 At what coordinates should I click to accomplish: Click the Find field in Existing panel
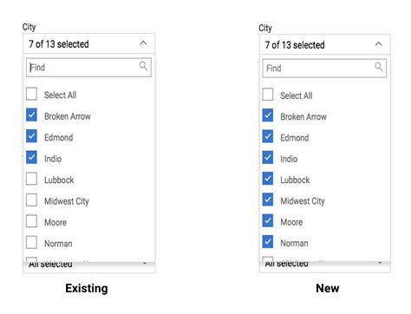tap(88, 68)
